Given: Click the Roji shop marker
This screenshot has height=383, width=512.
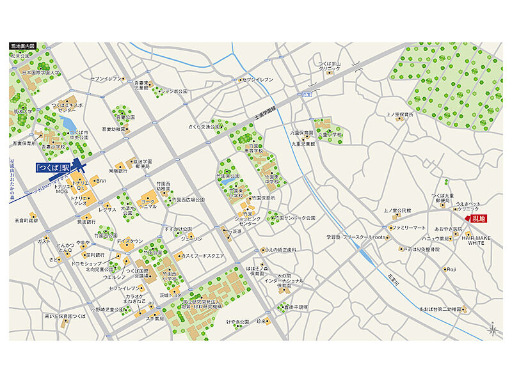Looking at the screenshot, I should point(445,269).
